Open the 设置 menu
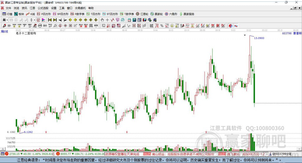Viewport: 302px width, 163px height. (x=54, y=8)
